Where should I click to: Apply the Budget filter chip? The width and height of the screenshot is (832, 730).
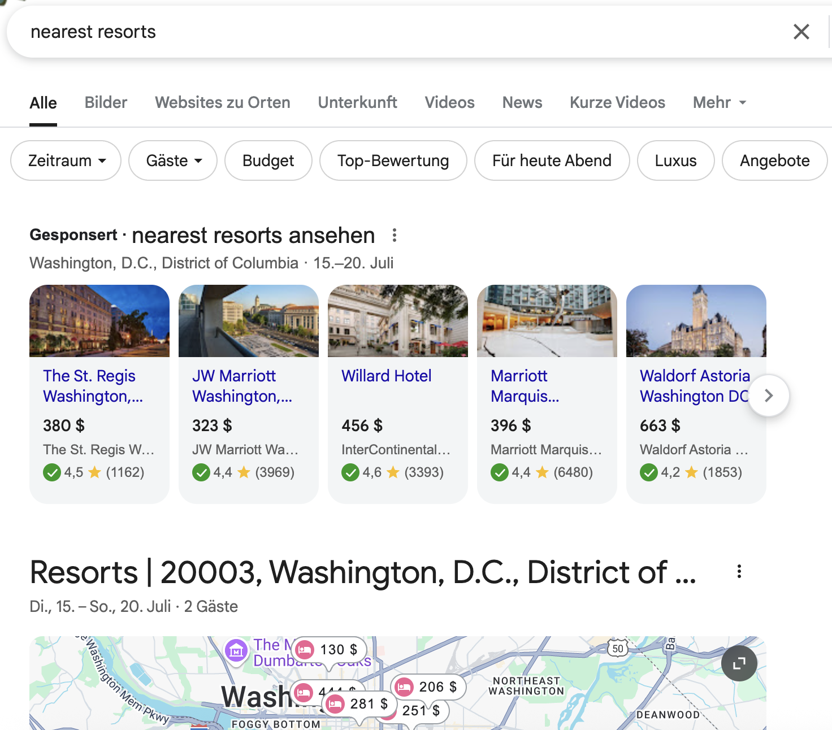(x=268, y=160)
